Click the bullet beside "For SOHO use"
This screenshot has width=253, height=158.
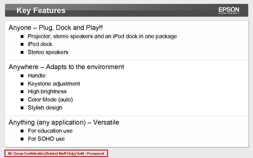pyautogui.click(x=22, y=139)
